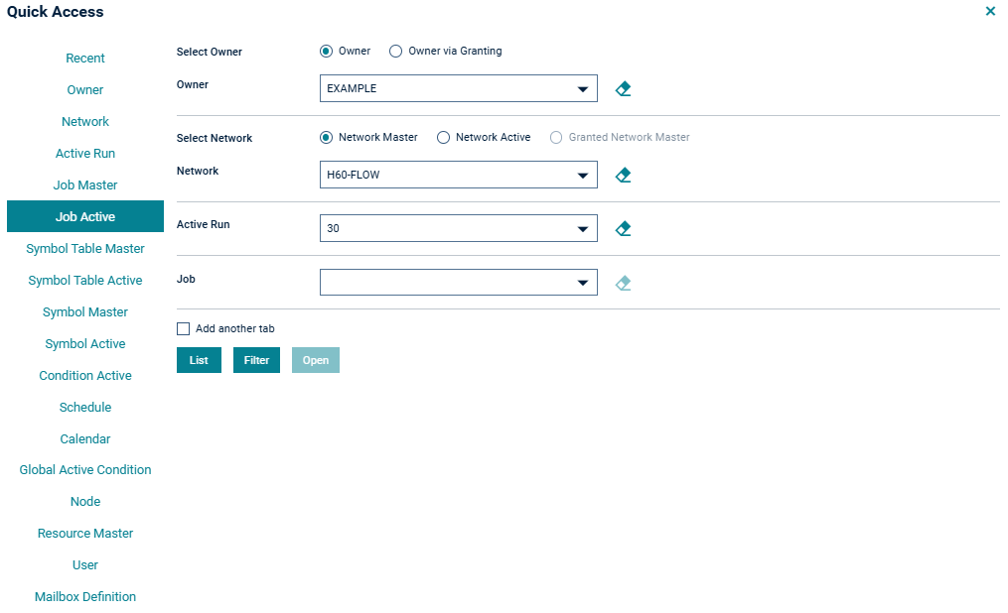Click the Open button
Viewport: 1008px width, 613px height.
tap(316, 360)
